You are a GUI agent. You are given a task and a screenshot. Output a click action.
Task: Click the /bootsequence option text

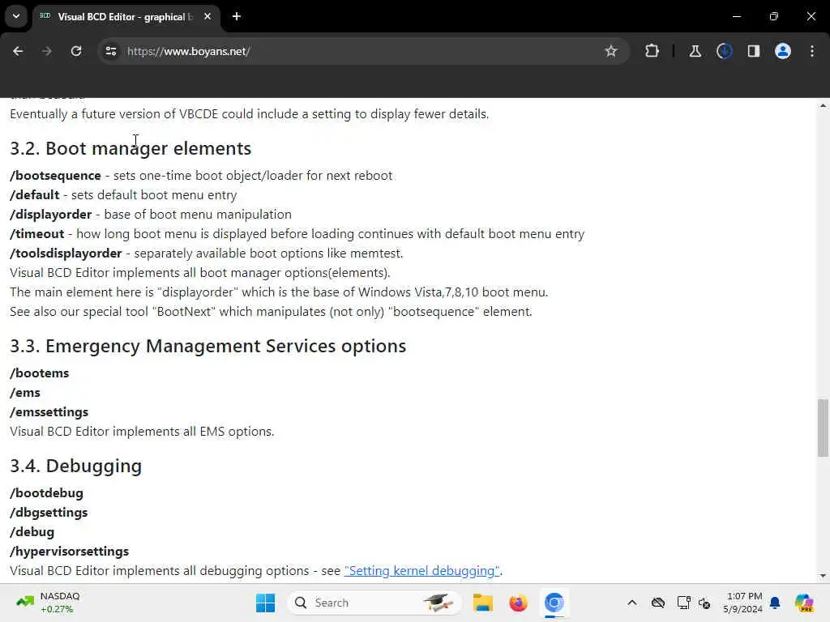coord(55,176)
